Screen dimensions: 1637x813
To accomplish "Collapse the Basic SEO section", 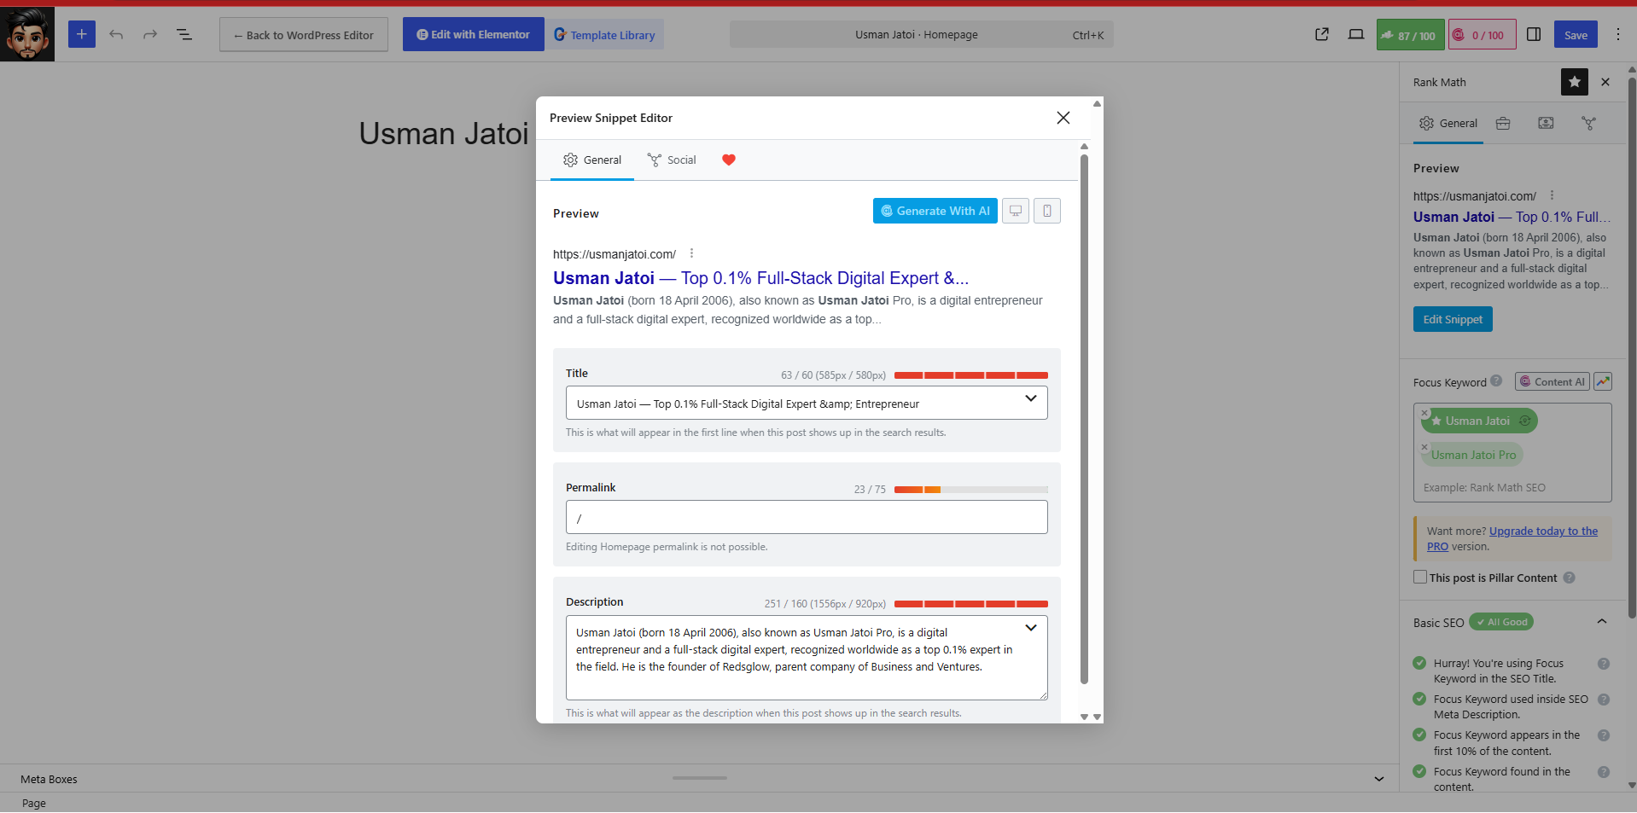I will click(1602, 621).
